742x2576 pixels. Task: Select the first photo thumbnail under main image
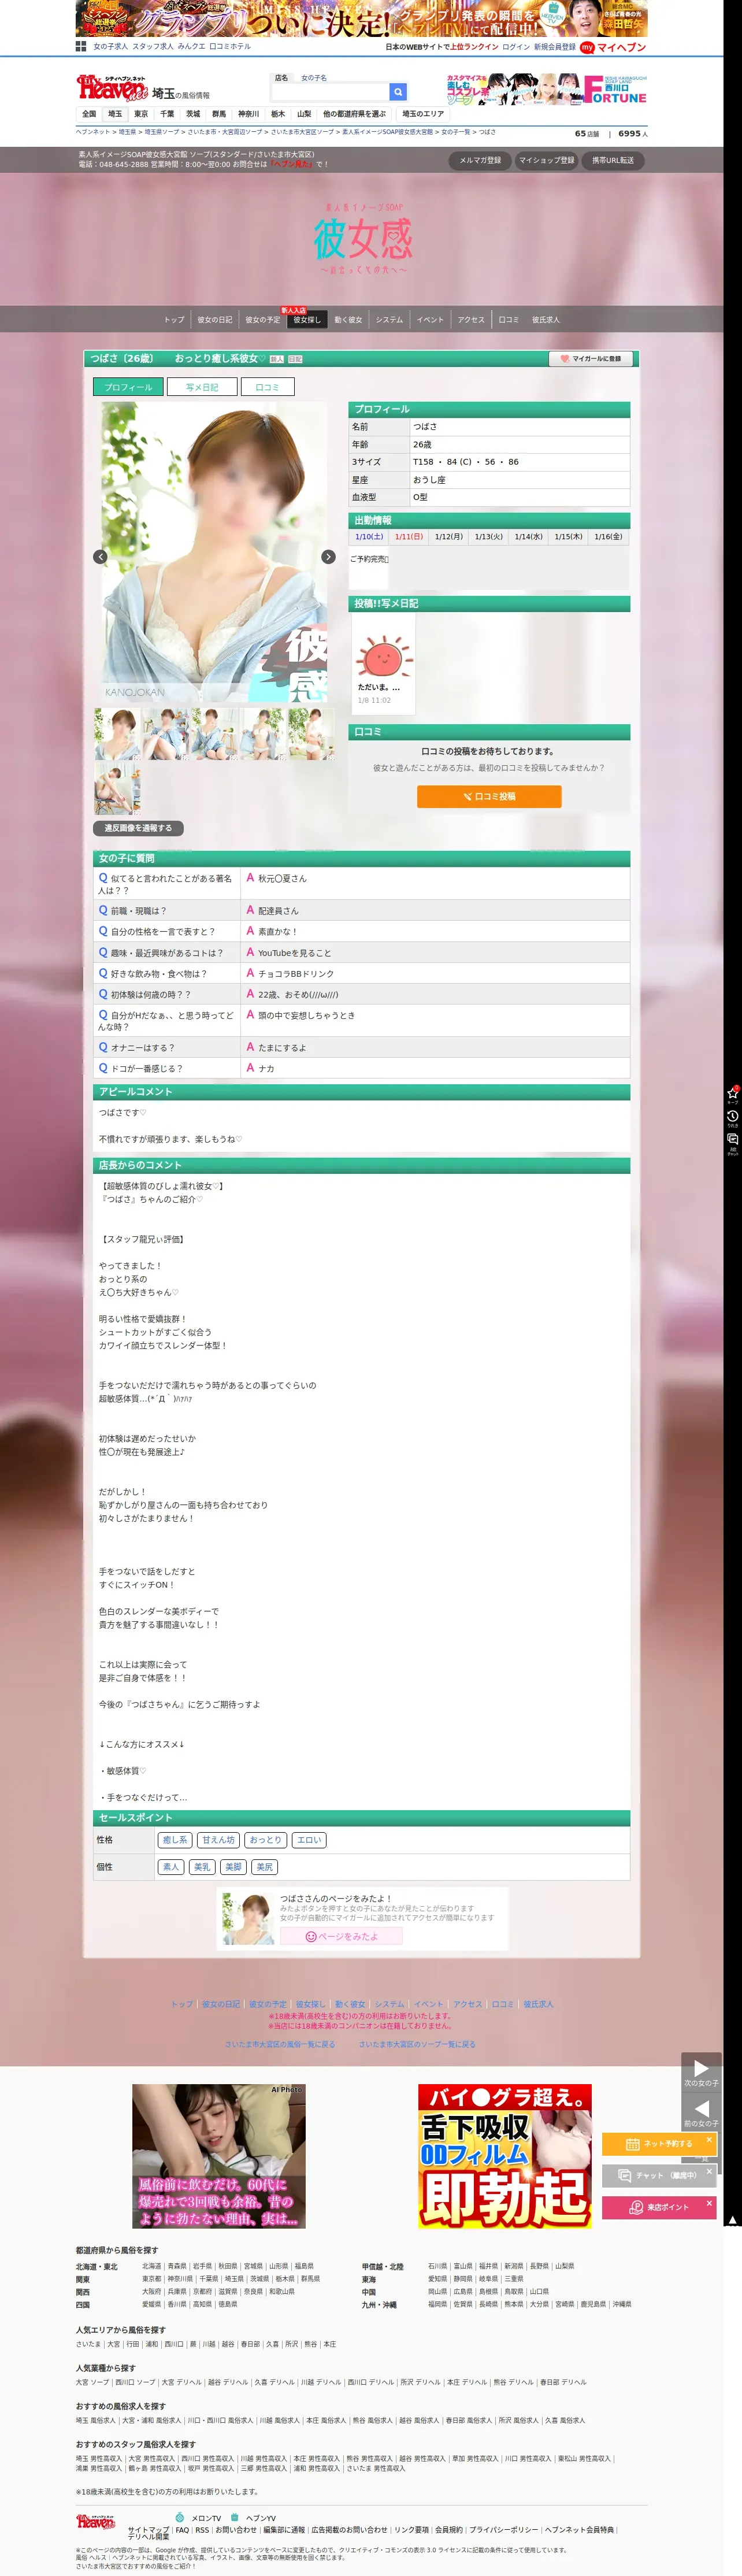pyautogui.click(x=117, y=733)
